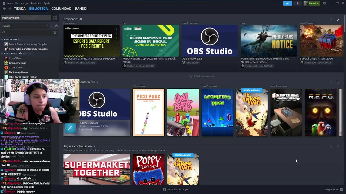
Task: Open It Takes Two cover in recent shelf
Action: [x=252, y=112]
